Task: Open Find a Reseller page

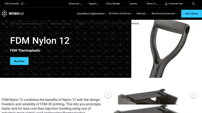Action: (113, 4)
